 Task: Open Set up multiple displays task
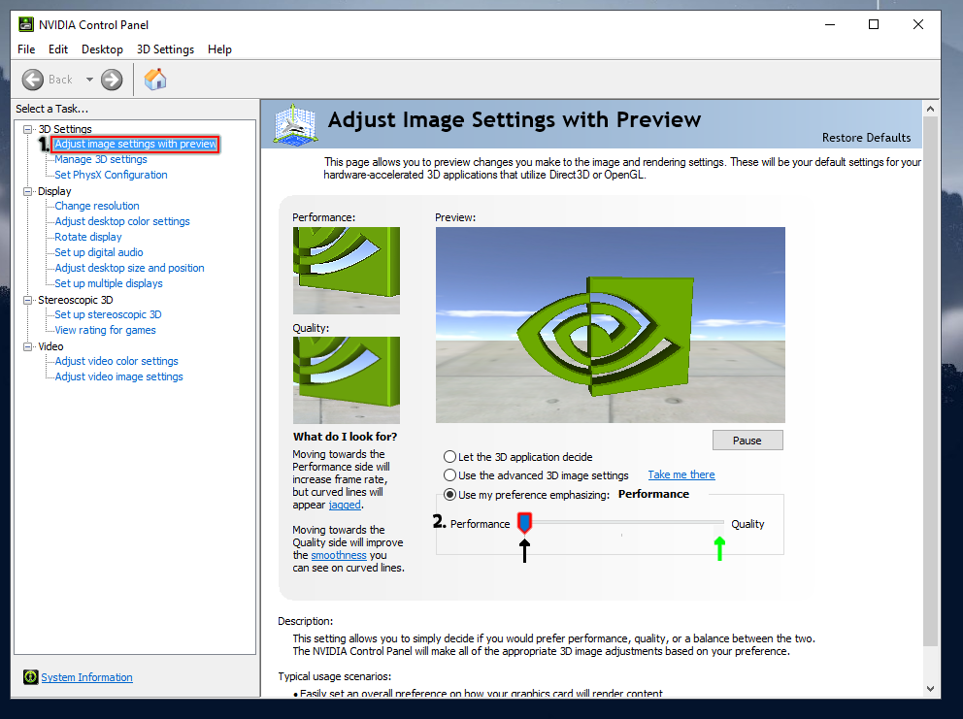(x=108, y=283)
